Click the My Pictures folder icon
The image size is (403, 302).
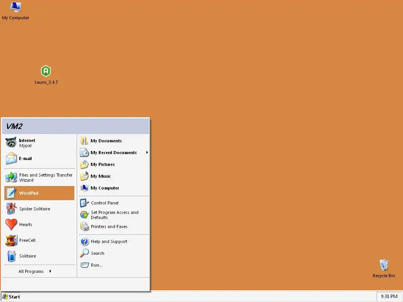click(x=84, y=164)
